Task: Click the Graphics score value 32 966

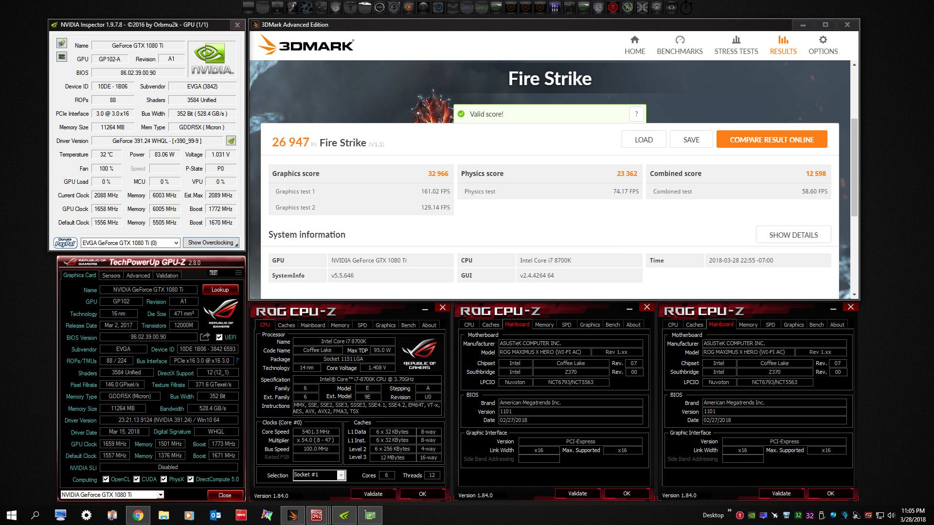Action: 438,174
